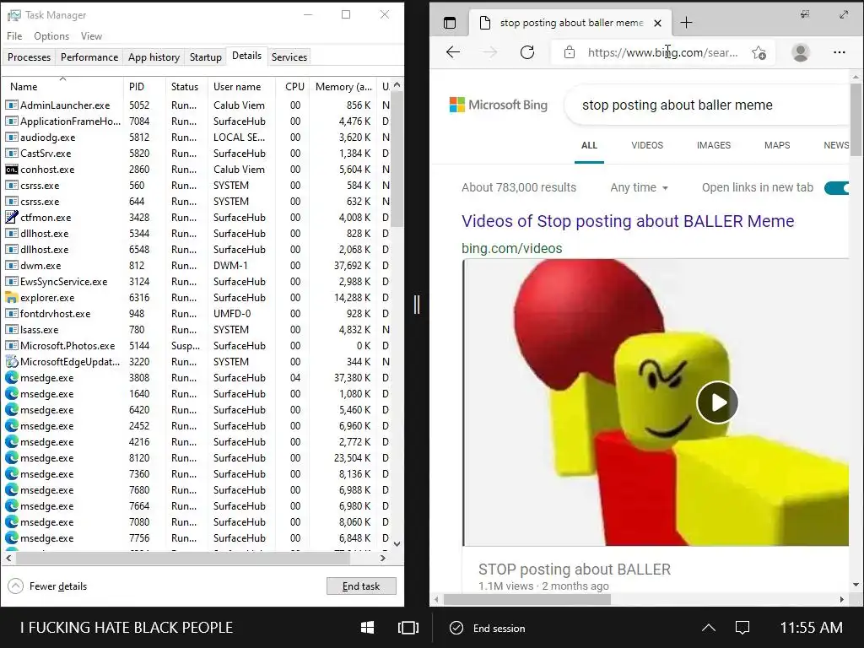Open the File menu in Task Manager

point(14,35)
